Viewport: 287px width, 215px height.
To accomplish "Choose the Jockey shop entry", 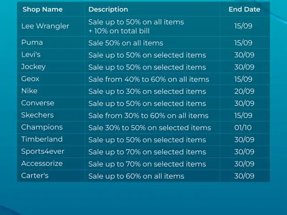I will click(x=33, y=67).
